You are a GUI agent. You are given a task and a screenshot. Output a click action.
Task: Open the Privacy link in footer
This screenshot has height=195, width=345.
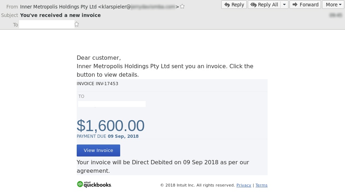coord(244,185)
